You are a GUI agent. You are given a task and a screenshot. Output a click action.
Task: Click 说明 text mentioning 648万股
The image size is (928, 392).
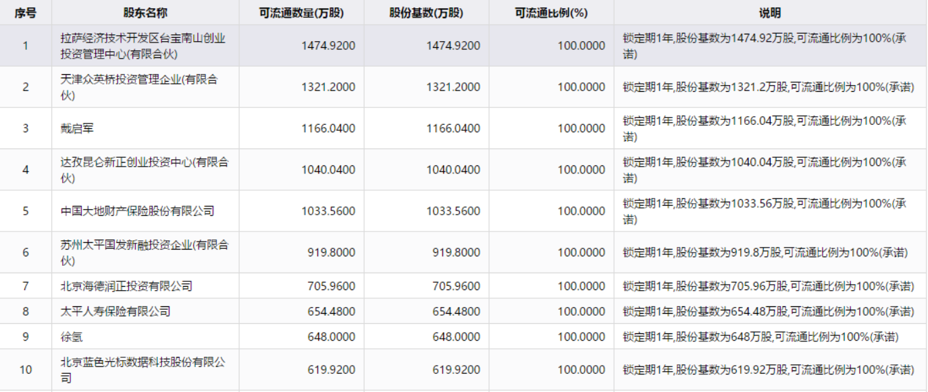761,337
